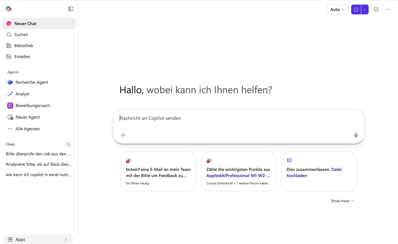Click the 'Datei hochladen' link
Image resolution: width=398 pixels, height=244 pixels.
click(x=314, y=172)
